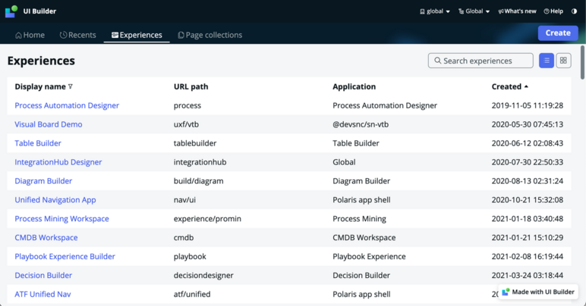Open the global update set dropdown
586x306 pixels.
[x=435, y=11]
